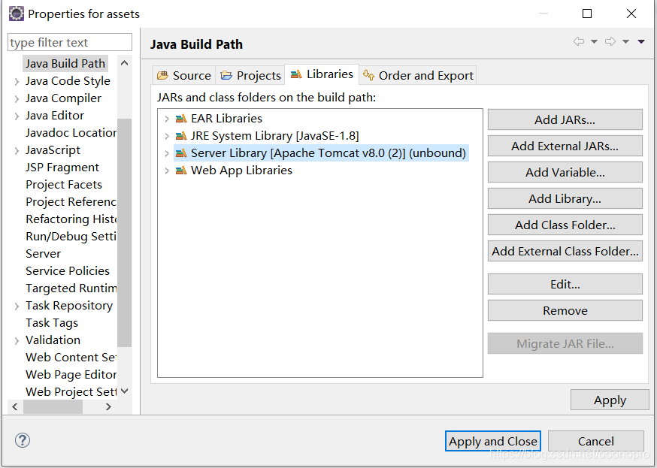The height and width of the screenshot is (468, 657).
Task: Select Server Library Apache Tomcat v8.0 row
Action: [321, 153]
